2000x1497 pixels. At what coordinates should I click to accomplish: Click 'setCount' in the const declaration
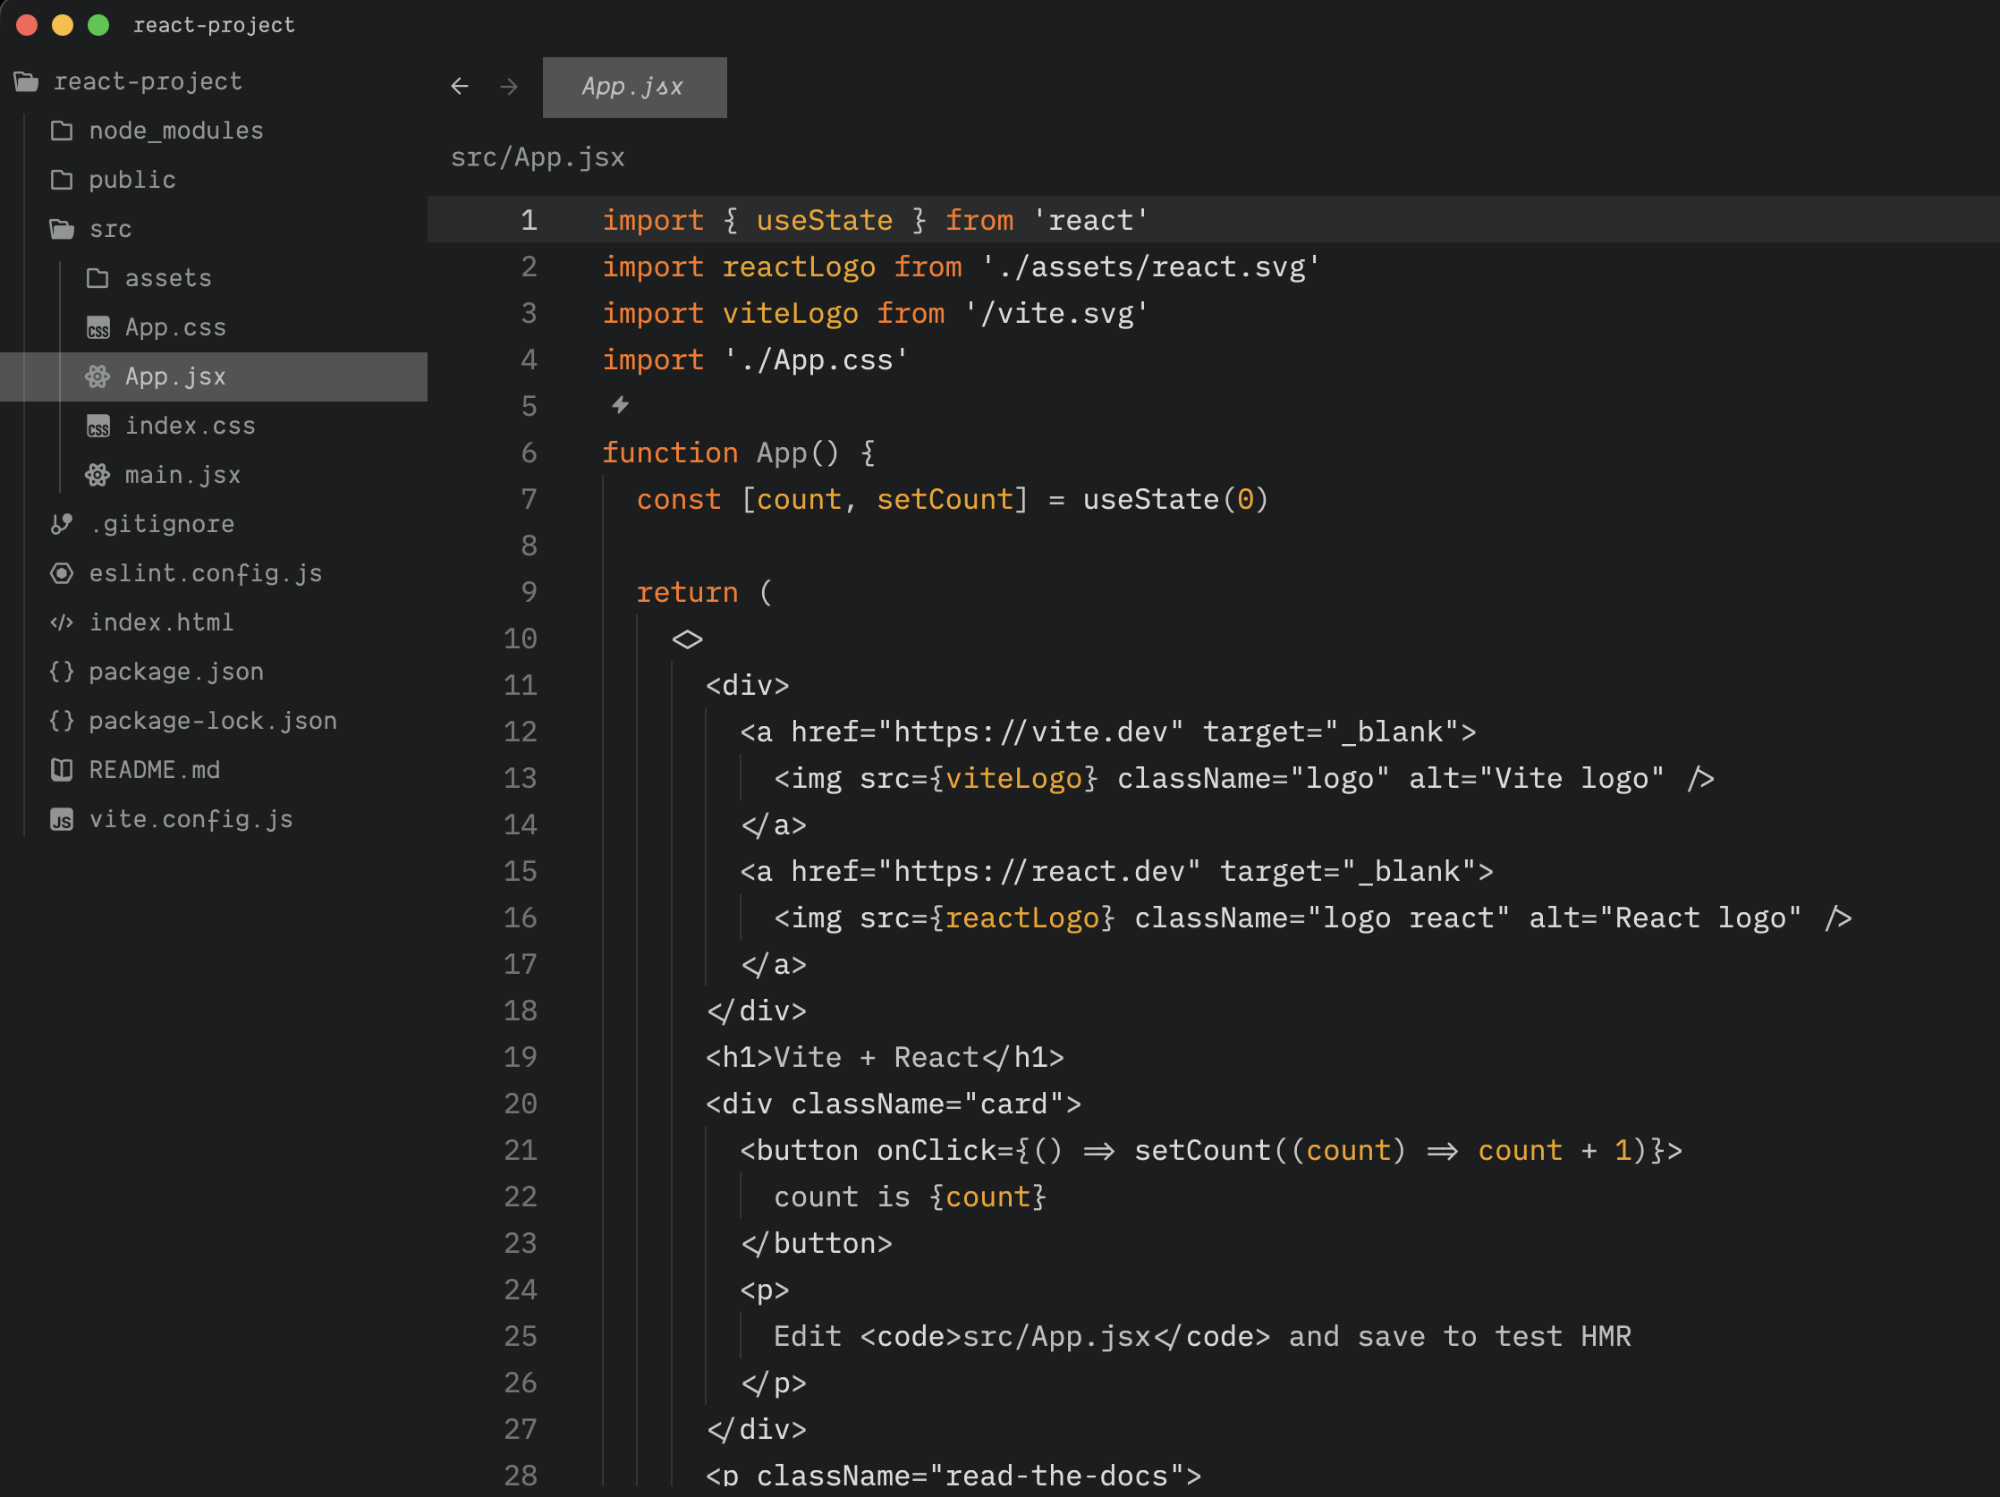coord(945,499)
